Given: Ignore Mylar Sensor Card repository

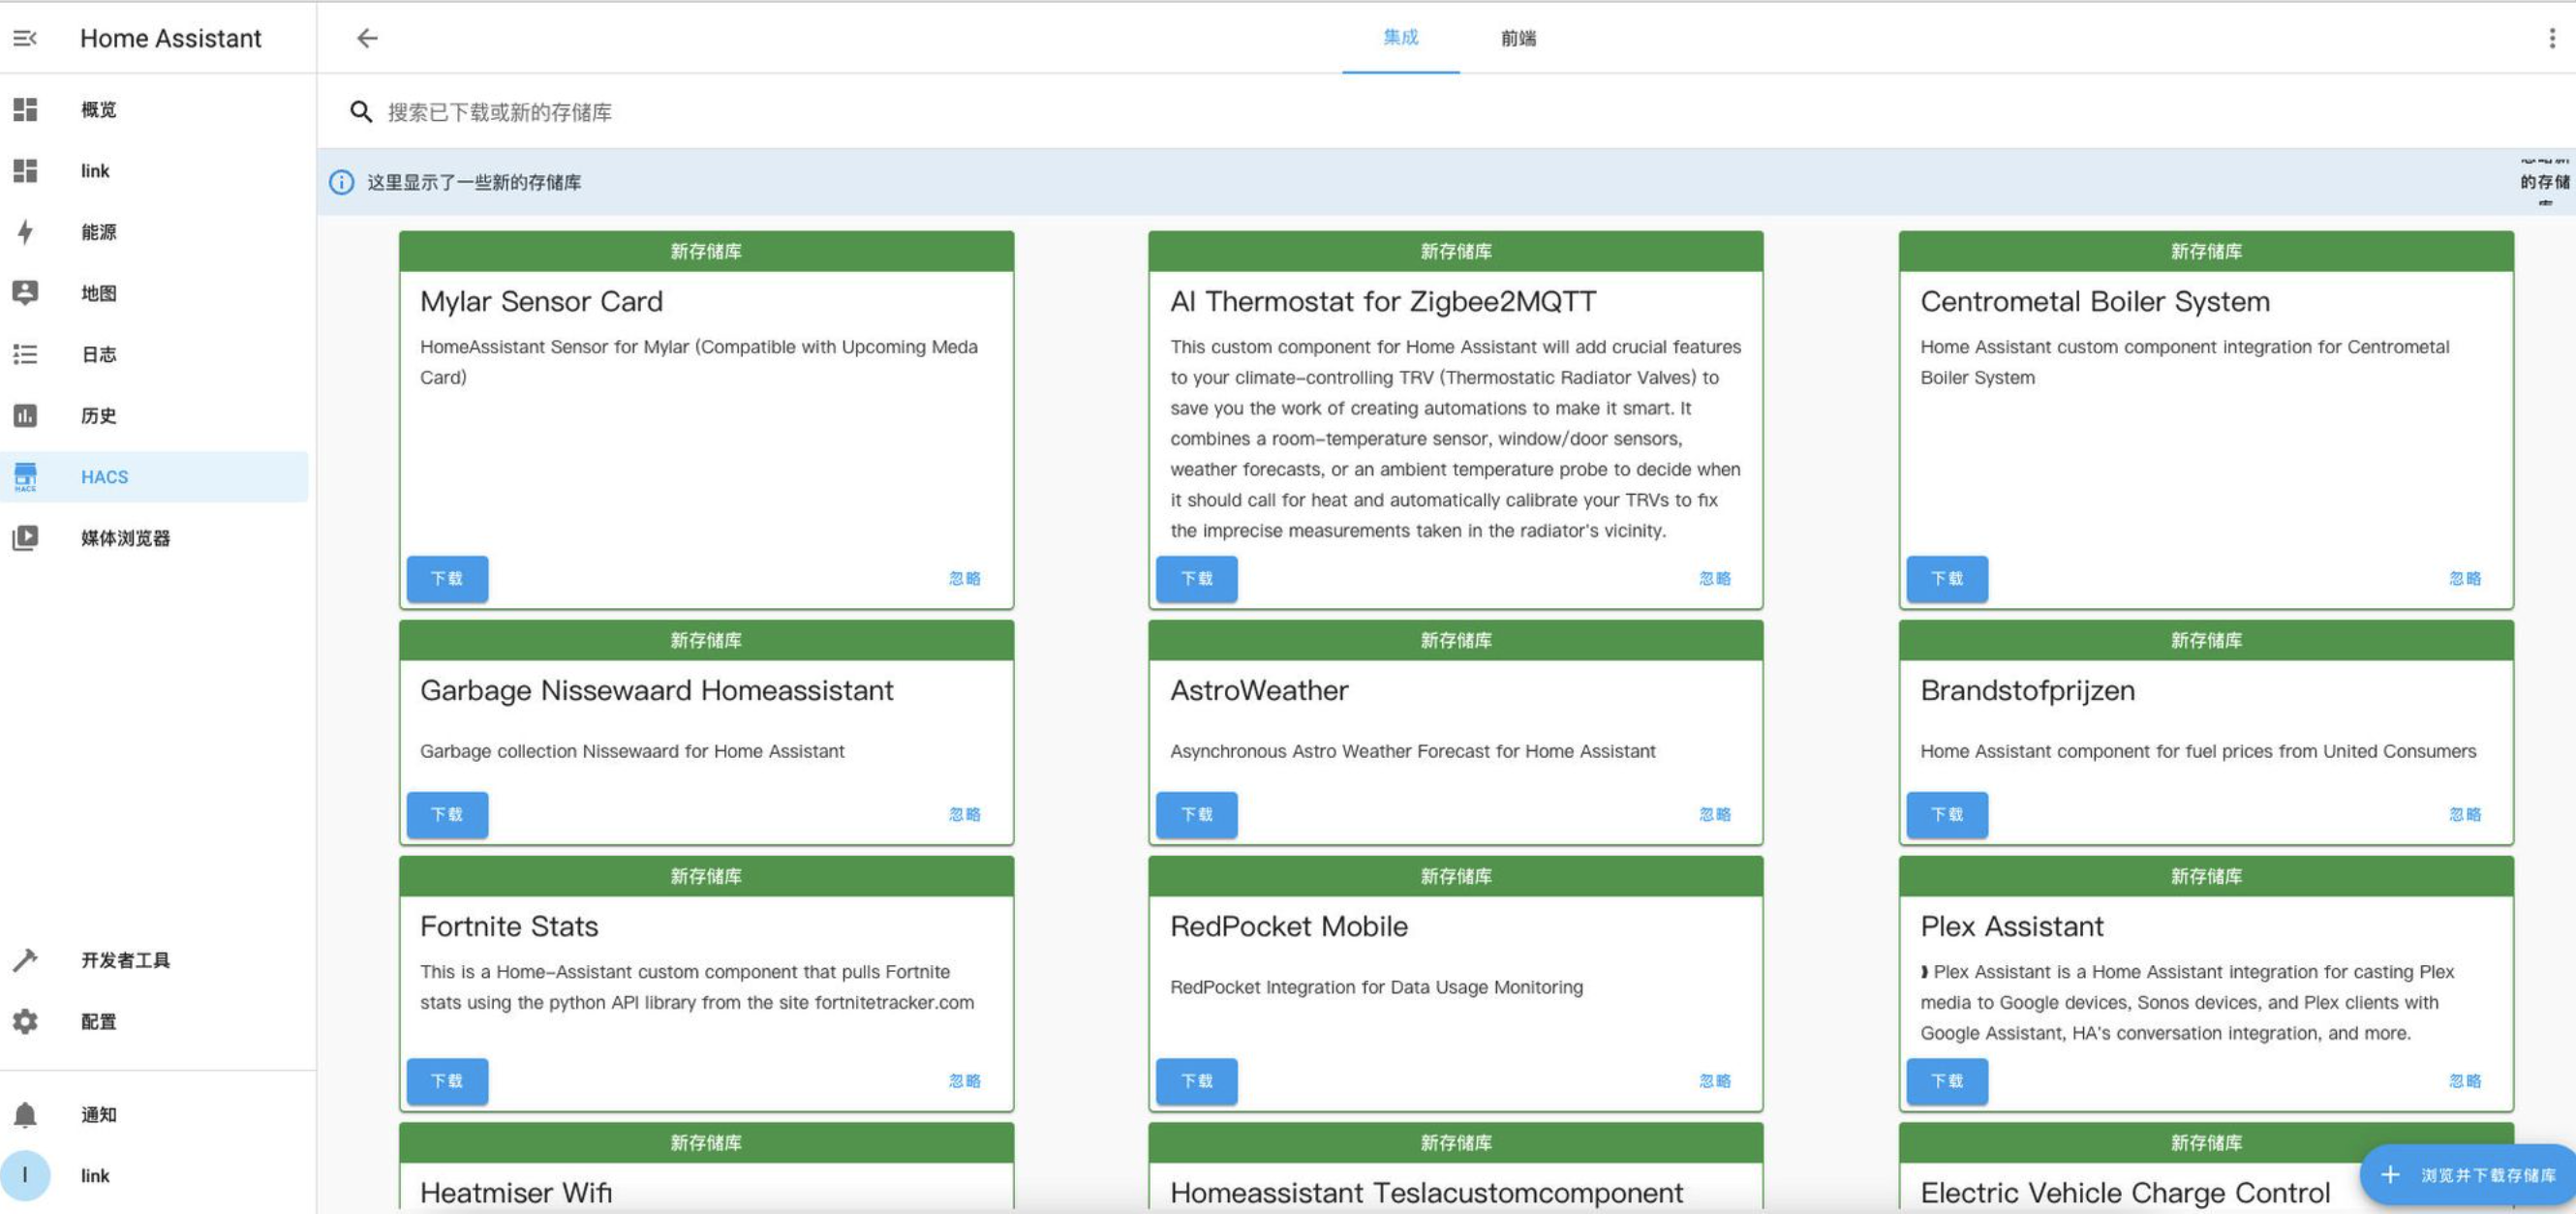Looking at the screenshot, I should (965, 579).
